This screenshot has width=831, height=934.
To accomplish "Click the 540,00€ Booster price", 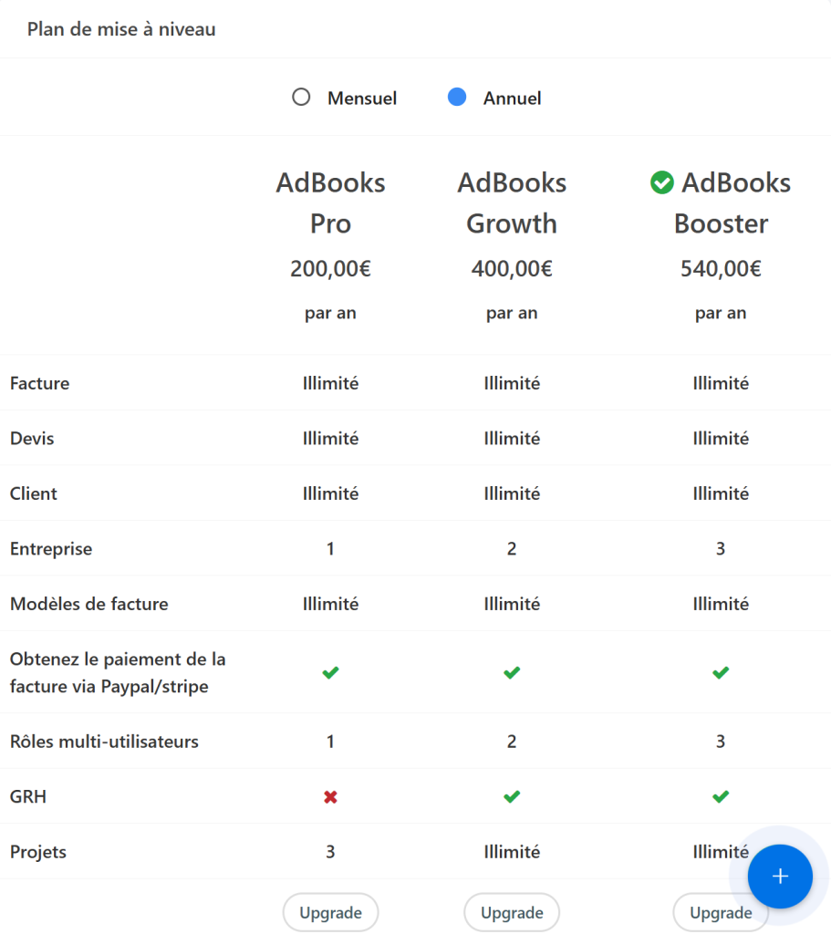I will click(721, 269).
